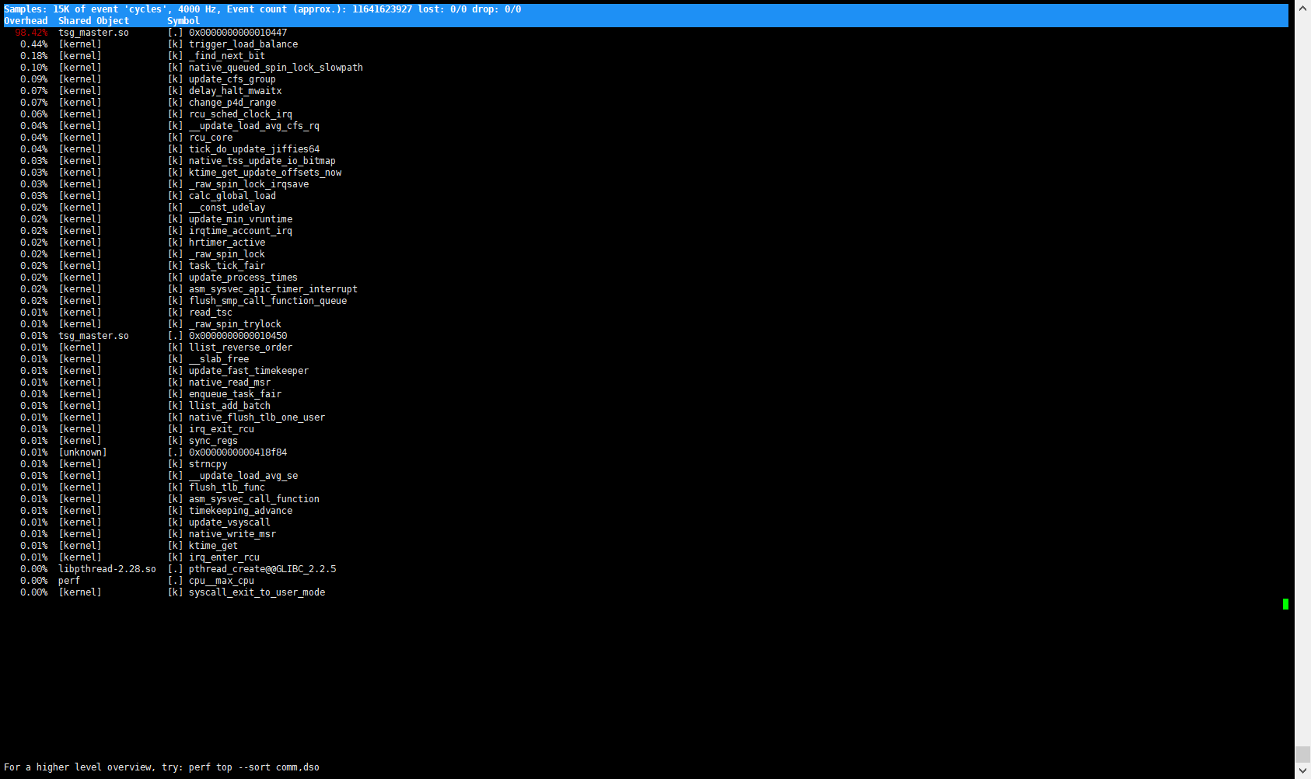Click the cpu__max_cpu symbol of perf
The height and width of the screenshot is (779, 1311).
(x=221, y=581)
